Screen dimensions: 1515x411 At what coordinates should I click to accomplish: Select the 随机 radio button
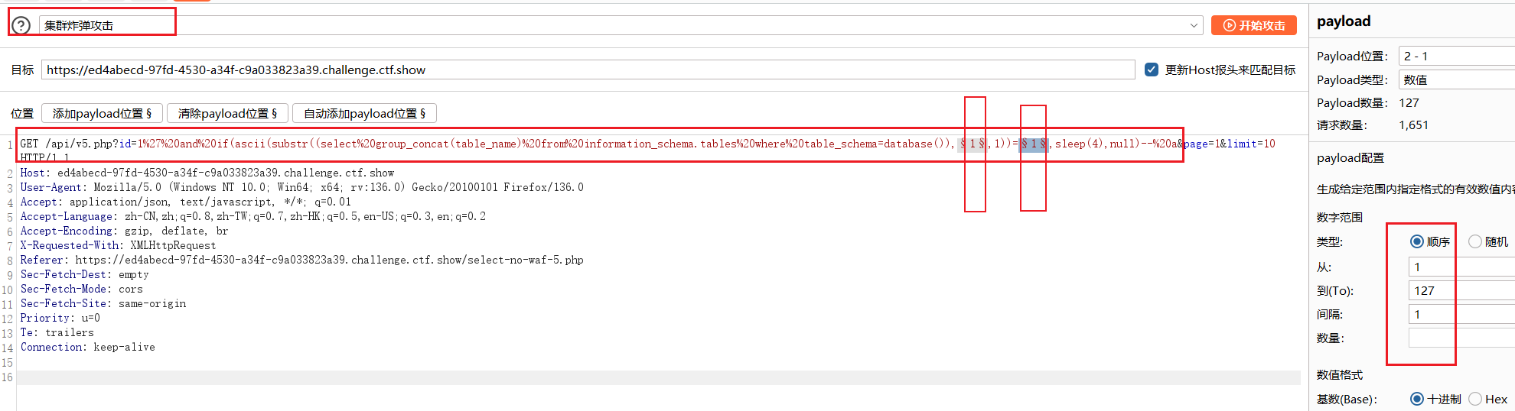[x=1475, y=241]
